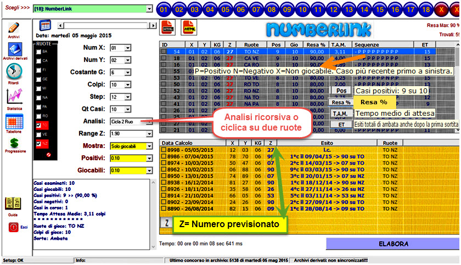The width and height of the screenshot is (461, 265).
Task: Open Archivi derivati icon
Action: (x=14, y=49)
